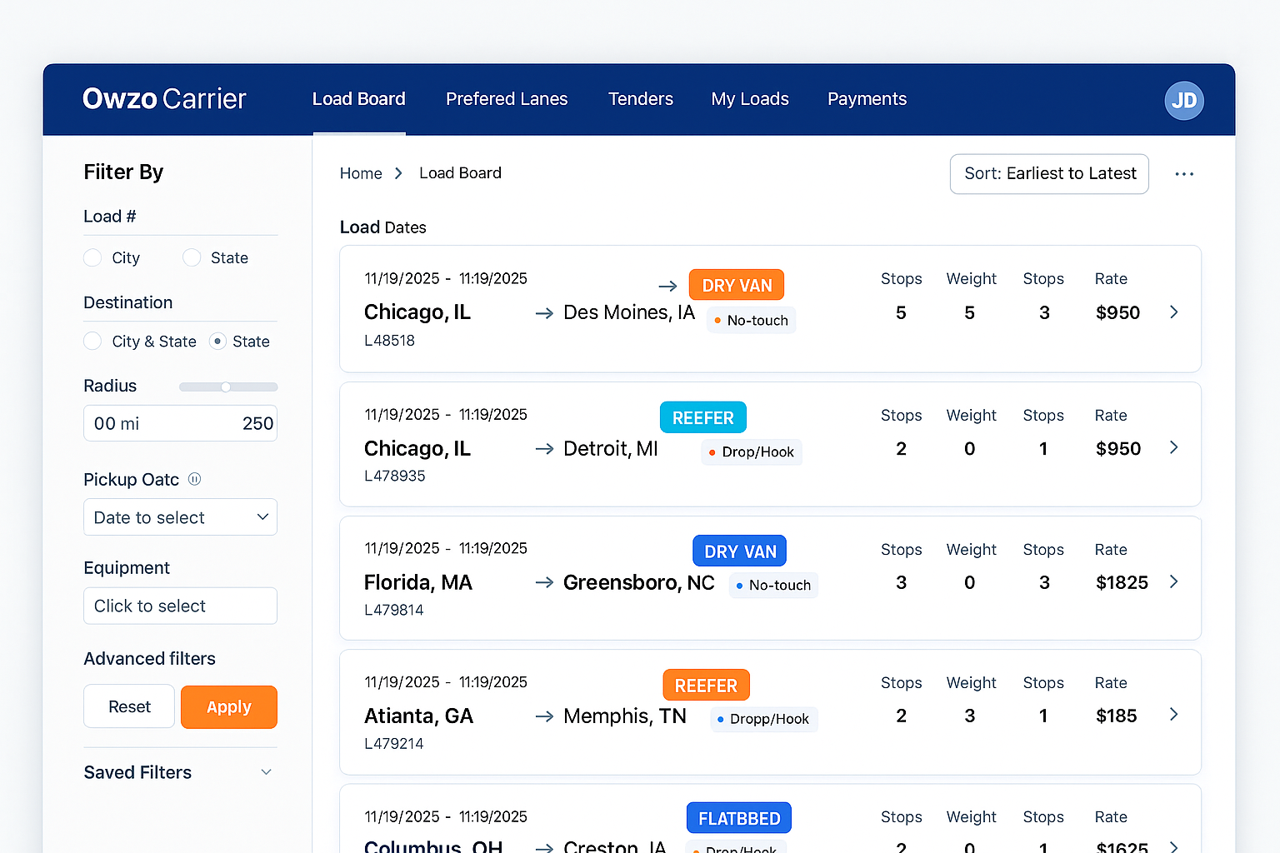
Task: Click the Equipment select field
Action: point(180,606)
